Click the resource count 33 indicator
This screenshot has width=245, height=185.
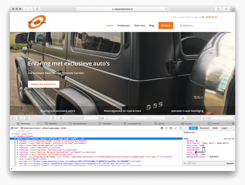[x=101, y=118]
